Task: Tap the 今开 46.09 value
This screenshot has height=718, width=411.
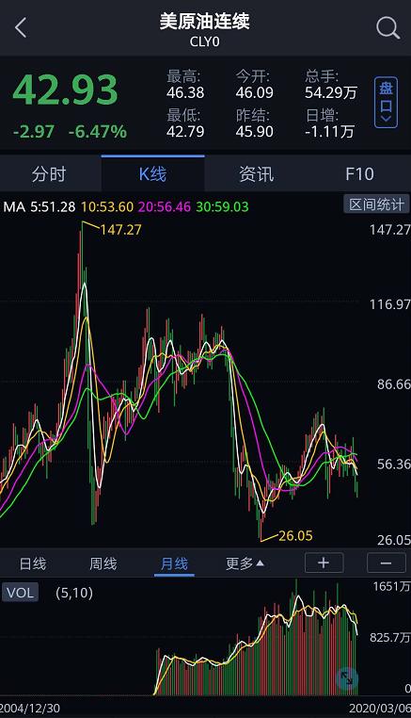Action: tap(255, 93)
